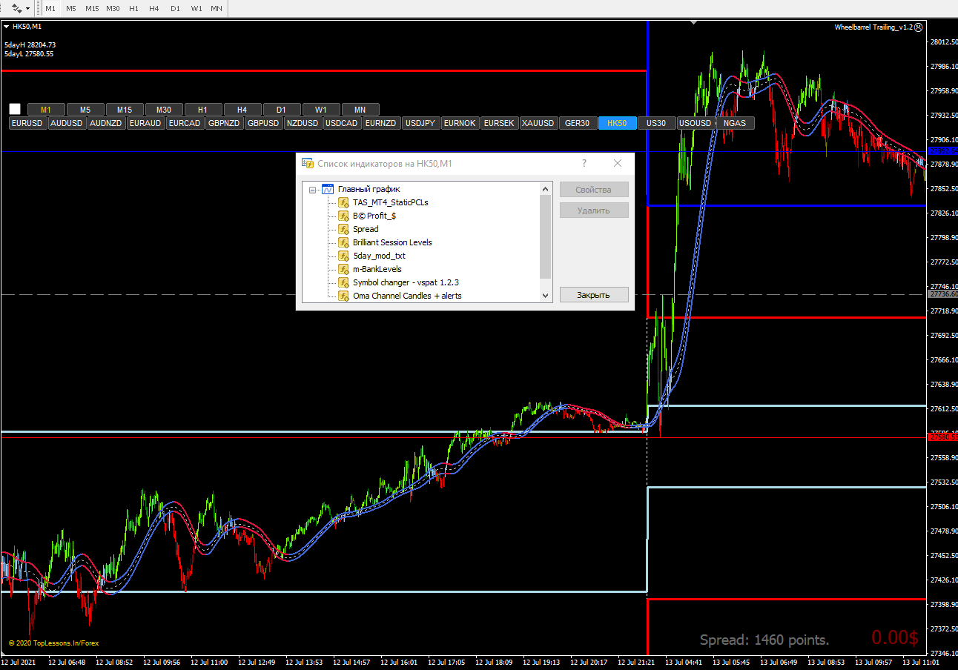The width and height of the screenshot is (958, 670).
Task: Switch chart to NGAS symbol
Action: (x=736, y=123)
